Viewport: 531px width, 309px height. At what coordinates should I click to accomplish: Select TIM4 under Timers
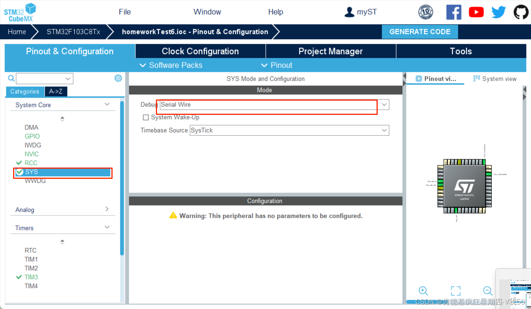coord(31,286)
